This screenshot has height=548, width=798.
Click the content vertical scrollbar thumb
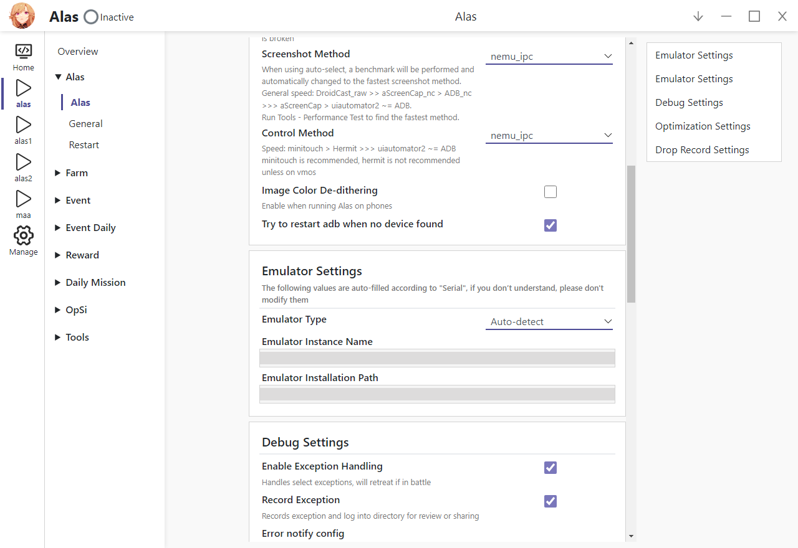[x=631, y=234]
